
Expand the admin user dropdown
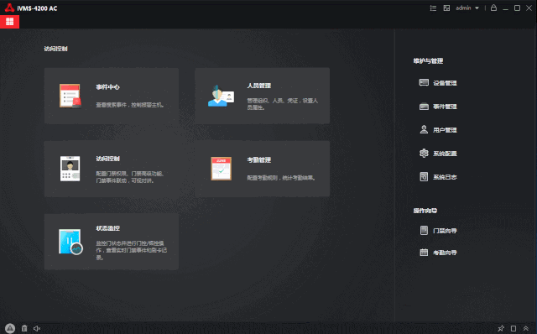pos(467,8)
